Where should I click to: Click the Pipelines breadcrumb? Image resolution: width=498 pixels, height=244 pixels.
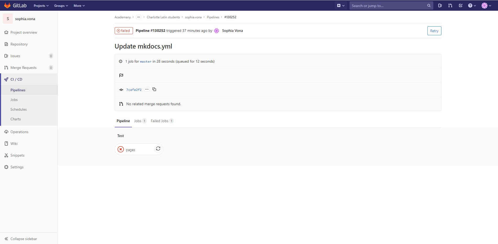pyautogui.click(x=213, y=17)
